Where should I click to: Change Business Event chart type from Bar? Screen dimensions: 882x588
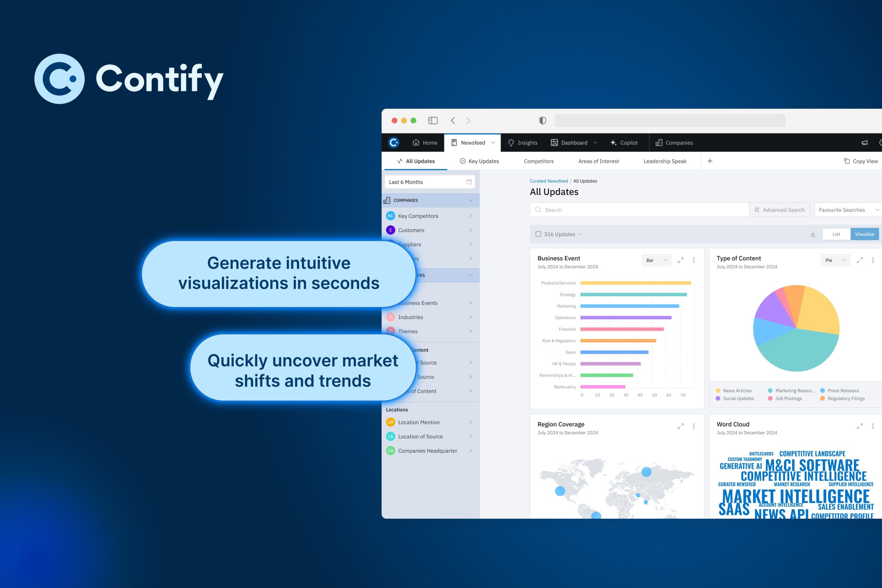(656, 260)
